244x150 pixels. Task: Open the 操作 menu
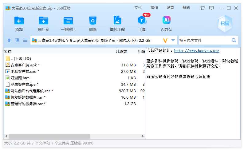[x=154, y=8]
